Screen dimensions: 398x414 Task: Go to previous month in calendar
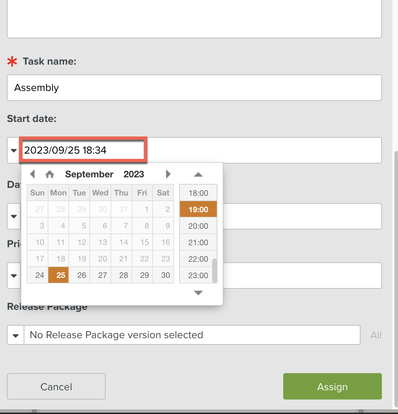pos(32,174)
